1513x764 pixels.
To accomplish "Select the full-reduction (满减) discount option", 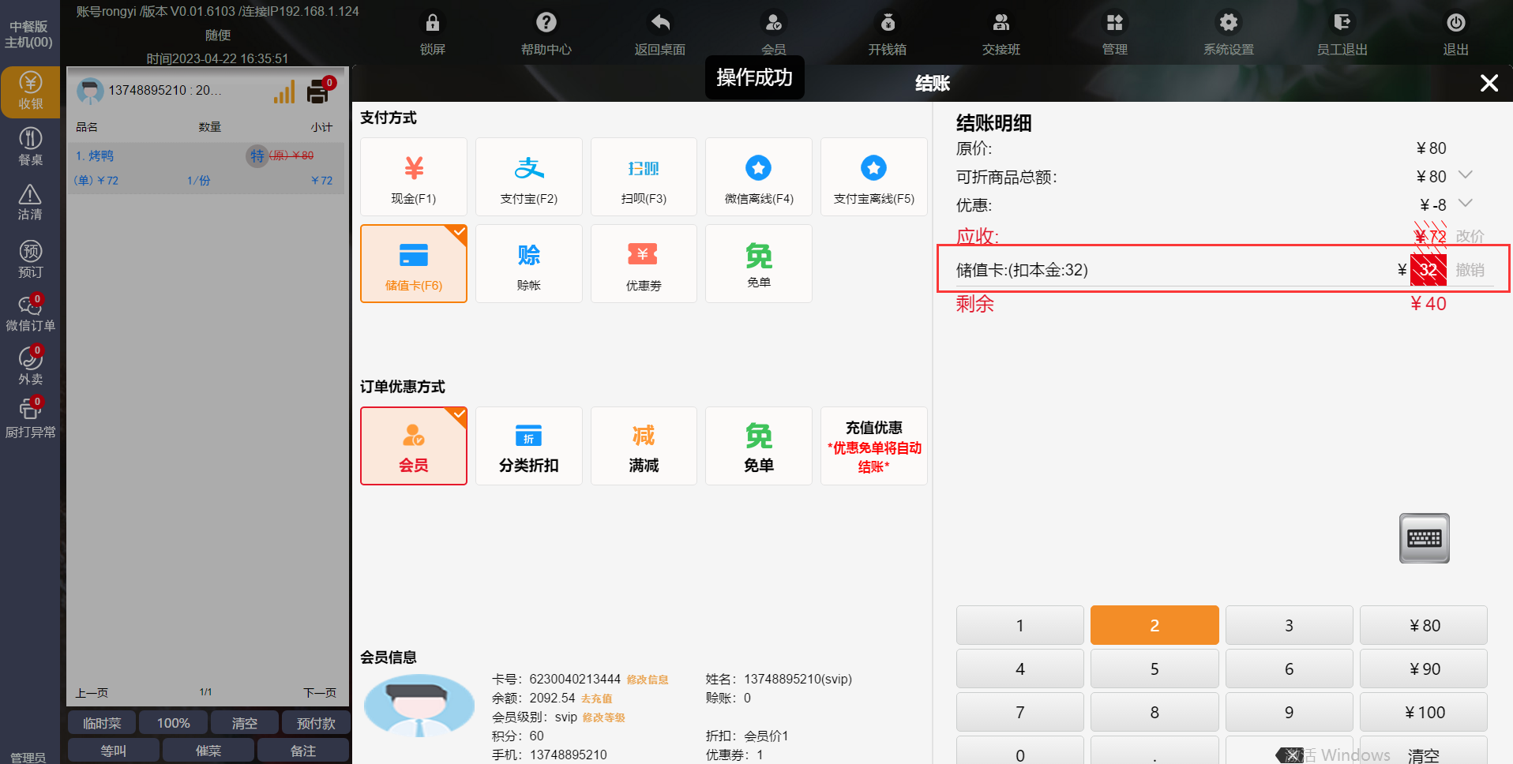I will coord(644,446).
